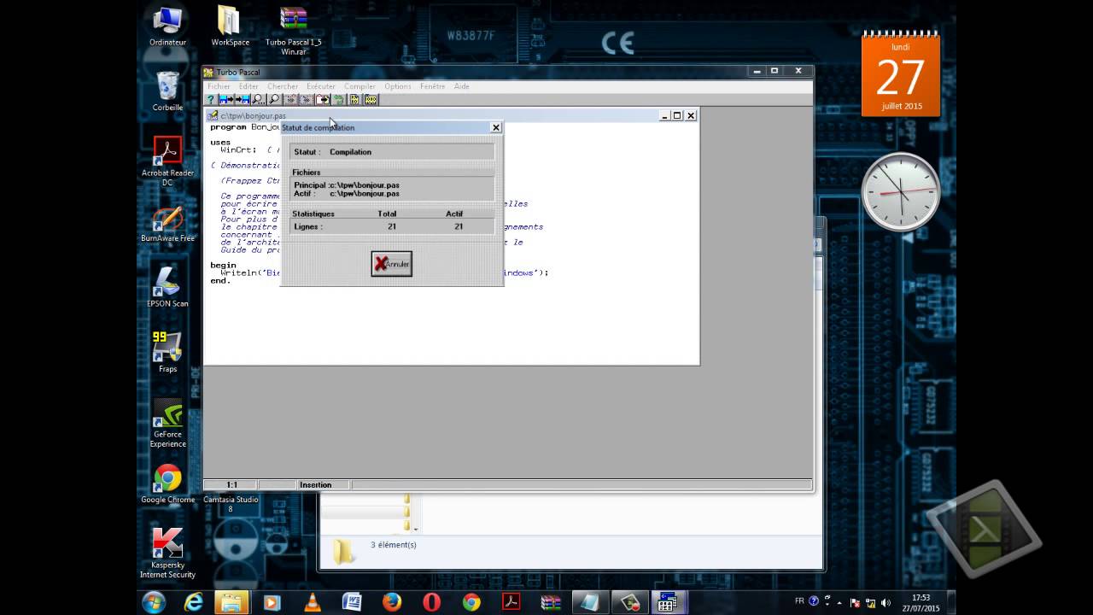Click the Cut toolbar icon
The height and width of the screenshot is (615, 1093).
291,99
